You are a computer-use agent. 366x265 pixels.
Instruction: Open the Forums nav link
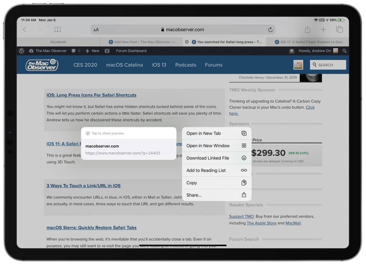(x=213, y=65)
